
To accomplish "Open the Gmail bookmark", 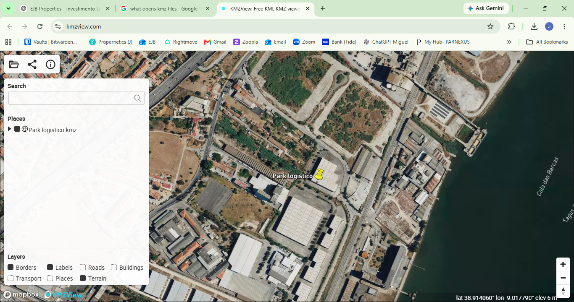I will point(215,42).
